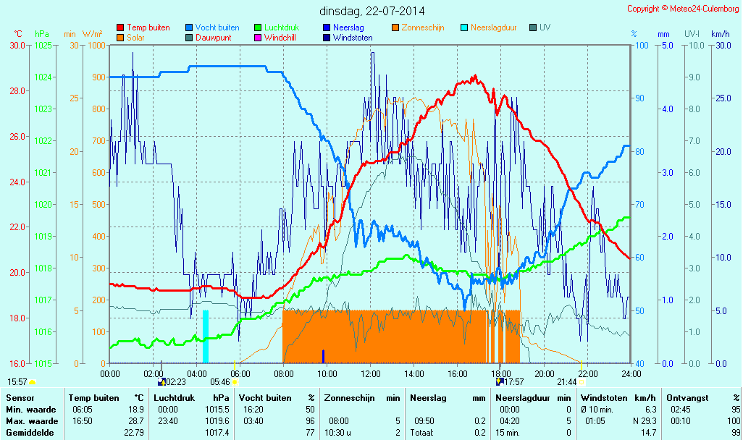Click the cyan Neerslagduur legend square
This screenshot has width=743, height=440.
[x=465, y=27]
